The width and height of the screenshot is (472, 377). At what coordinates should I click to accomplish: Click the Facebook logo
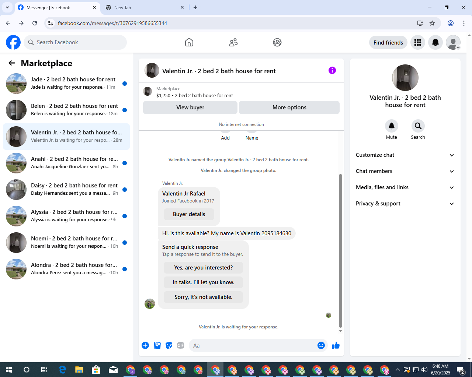point(13,42)
